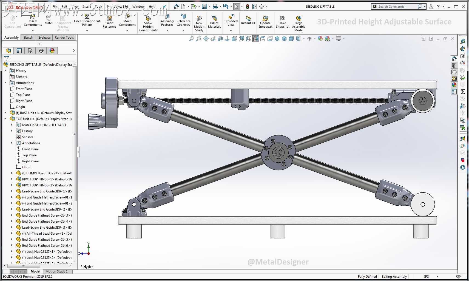Toggle Large Assembly Mode
This screenshot has width=469, height=281.
pyautogui.click(x=299, y=23)
